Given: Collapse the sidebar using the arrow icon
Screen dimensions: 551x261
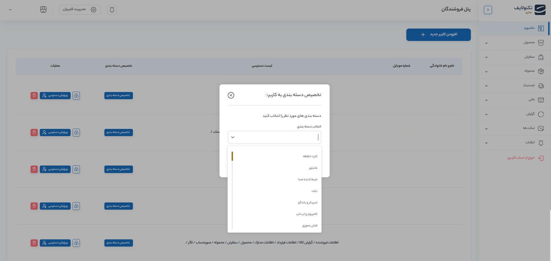Looking at the screenshot, I should pos(488,10).
